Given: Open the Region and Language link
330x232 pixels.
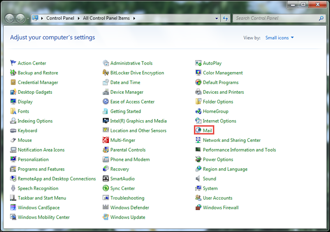Looking at the screenshot, I should click(x=225, y=169).
